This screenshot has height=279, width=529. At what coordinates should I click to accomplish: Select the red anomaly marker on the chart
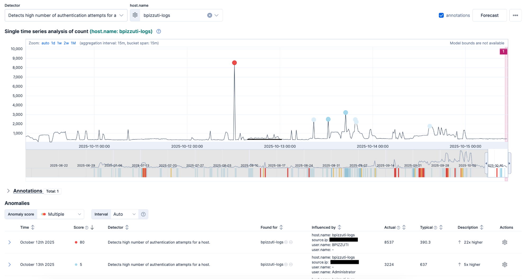(234, 63)
